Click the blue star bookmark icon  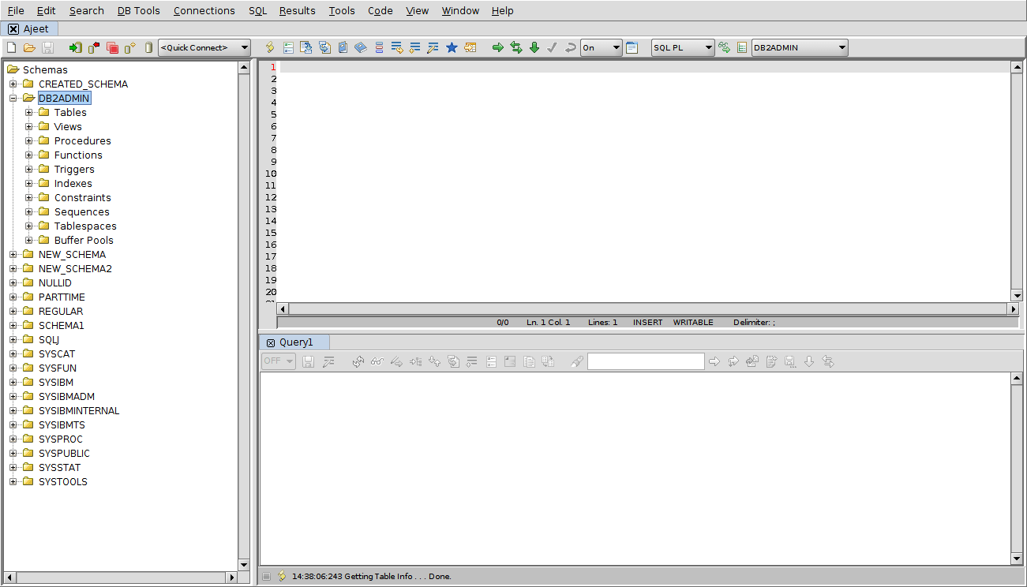click(x=452, y=48)
